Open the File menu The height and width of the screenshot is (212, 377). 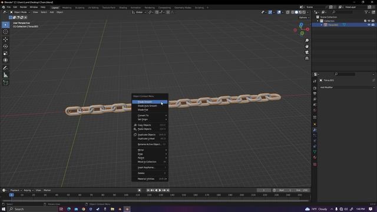click(x=9, y=7)
